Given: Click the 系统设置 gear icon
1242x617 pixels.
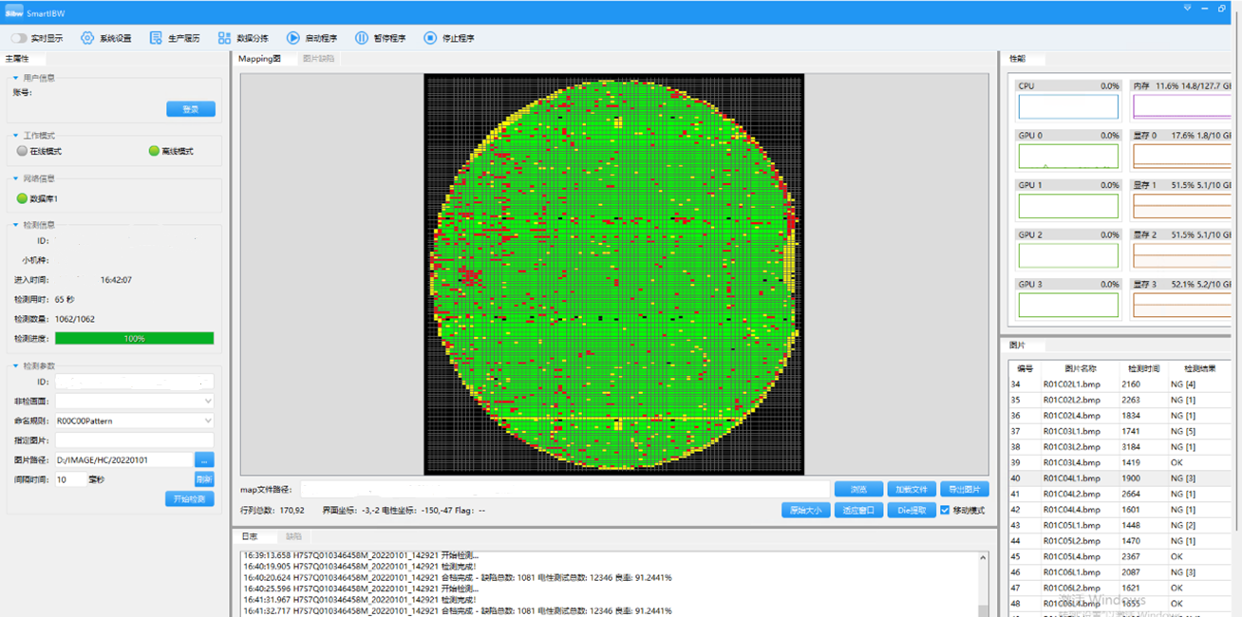Looking at the screenshot, I should [x=87, y=38].
